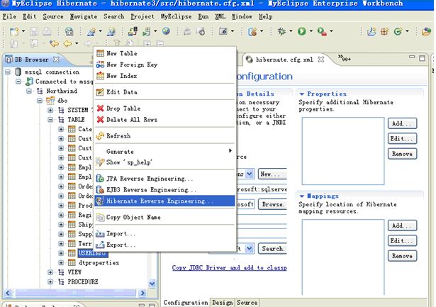Open the Generate submenu
This screenshot has height=307, width=436.
pos(165,152)
